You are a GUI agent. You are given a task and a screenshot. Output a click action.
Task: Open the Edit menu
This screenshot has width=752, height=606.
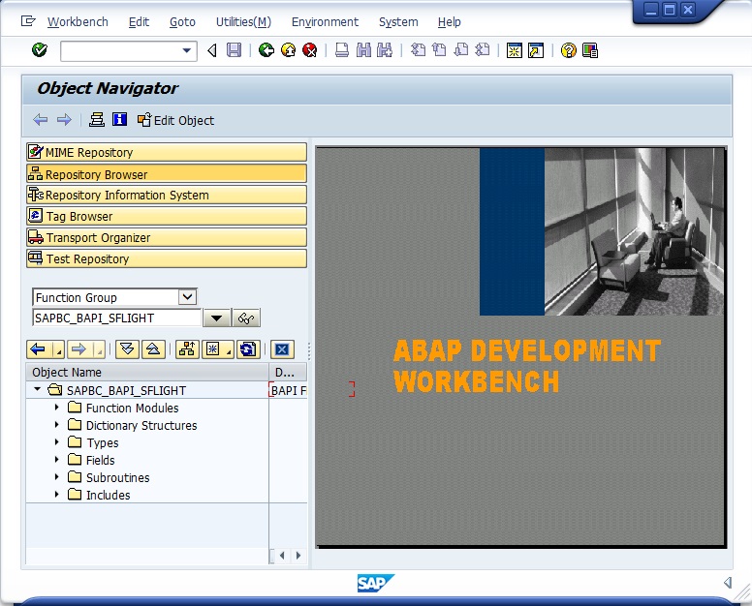pos(139,22)
